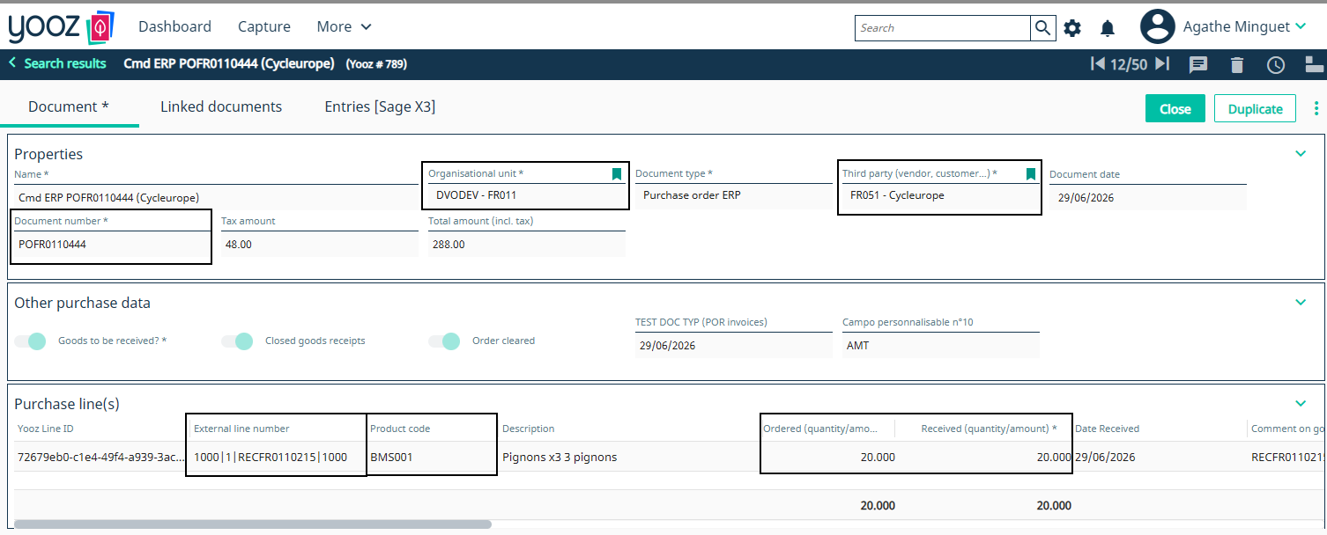Select the Document tab
The height and width of the screenshot is (535, 1327).
point(69,107)
